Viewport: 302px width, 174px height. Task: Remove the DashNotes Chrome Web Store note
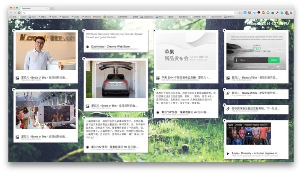pyautogui.click(x=84, y=31)
